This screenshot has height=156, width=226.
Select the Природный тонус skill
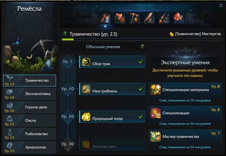point(112,117)
